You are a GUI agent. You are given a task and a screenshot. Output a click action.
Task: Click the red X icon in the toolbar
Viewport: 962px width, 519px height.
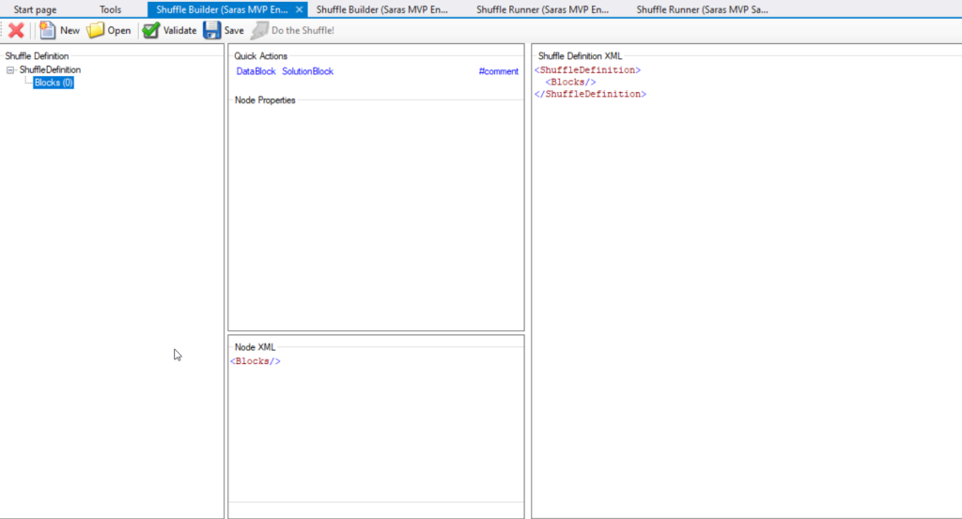16,30
